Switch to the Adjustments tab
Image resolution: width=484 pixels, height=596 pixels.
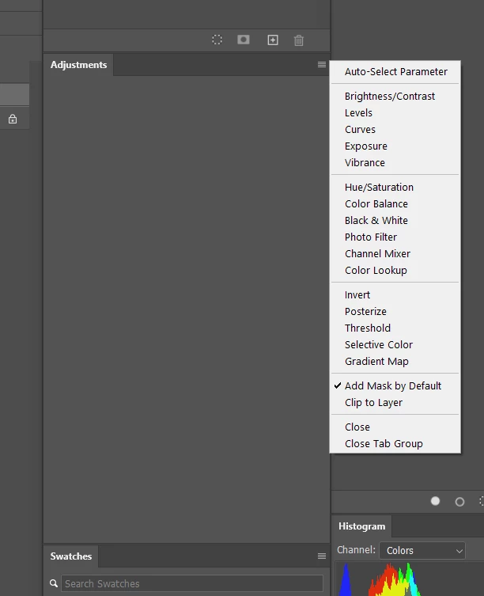coord(78,65)
